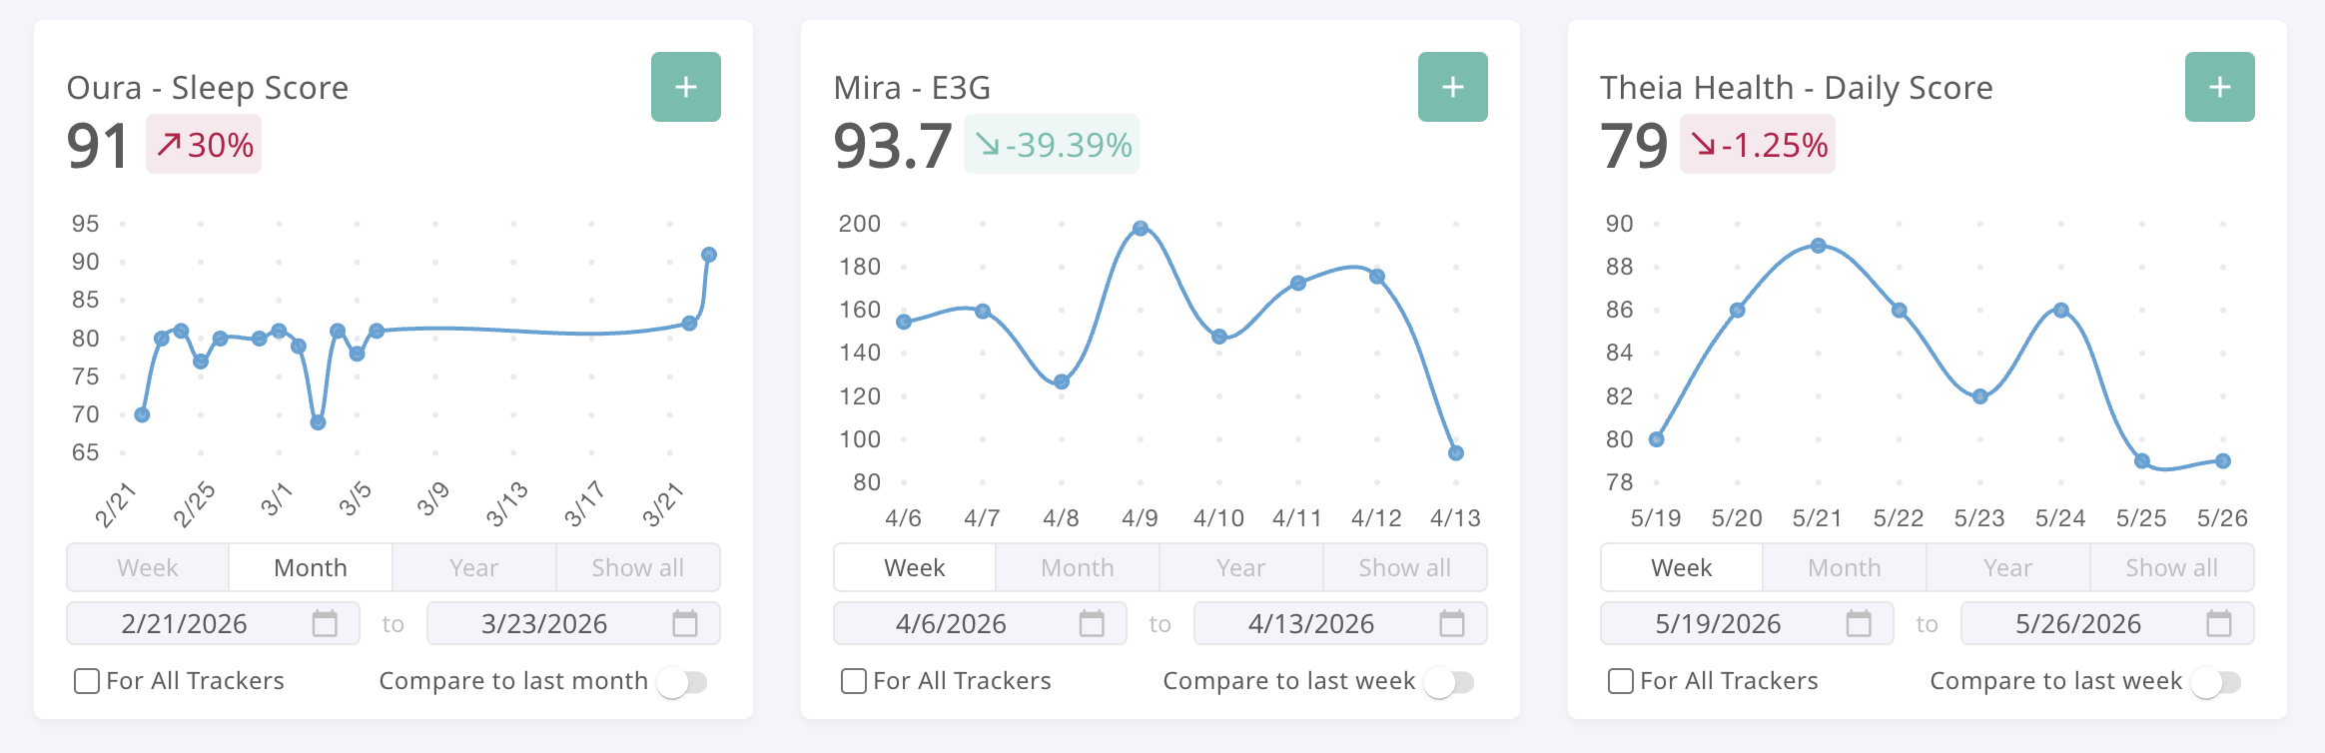Open calendar icon for 3/23/2026 end date
This screenshot has height=753, width=2325.
click(685, 623)
